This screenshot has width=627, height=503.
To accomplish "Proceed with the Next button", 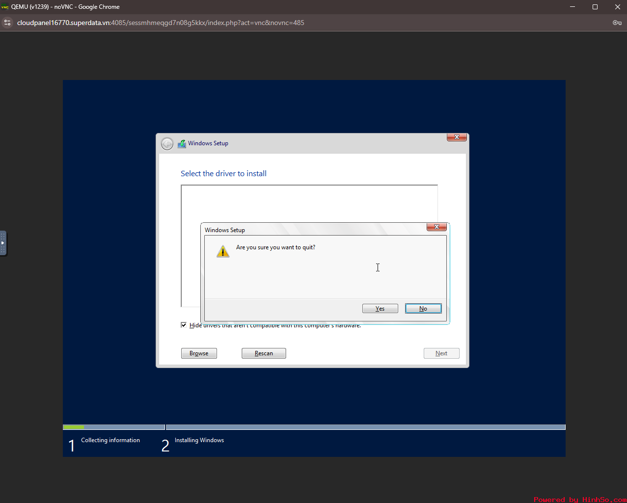I will (x=441, y=353).
